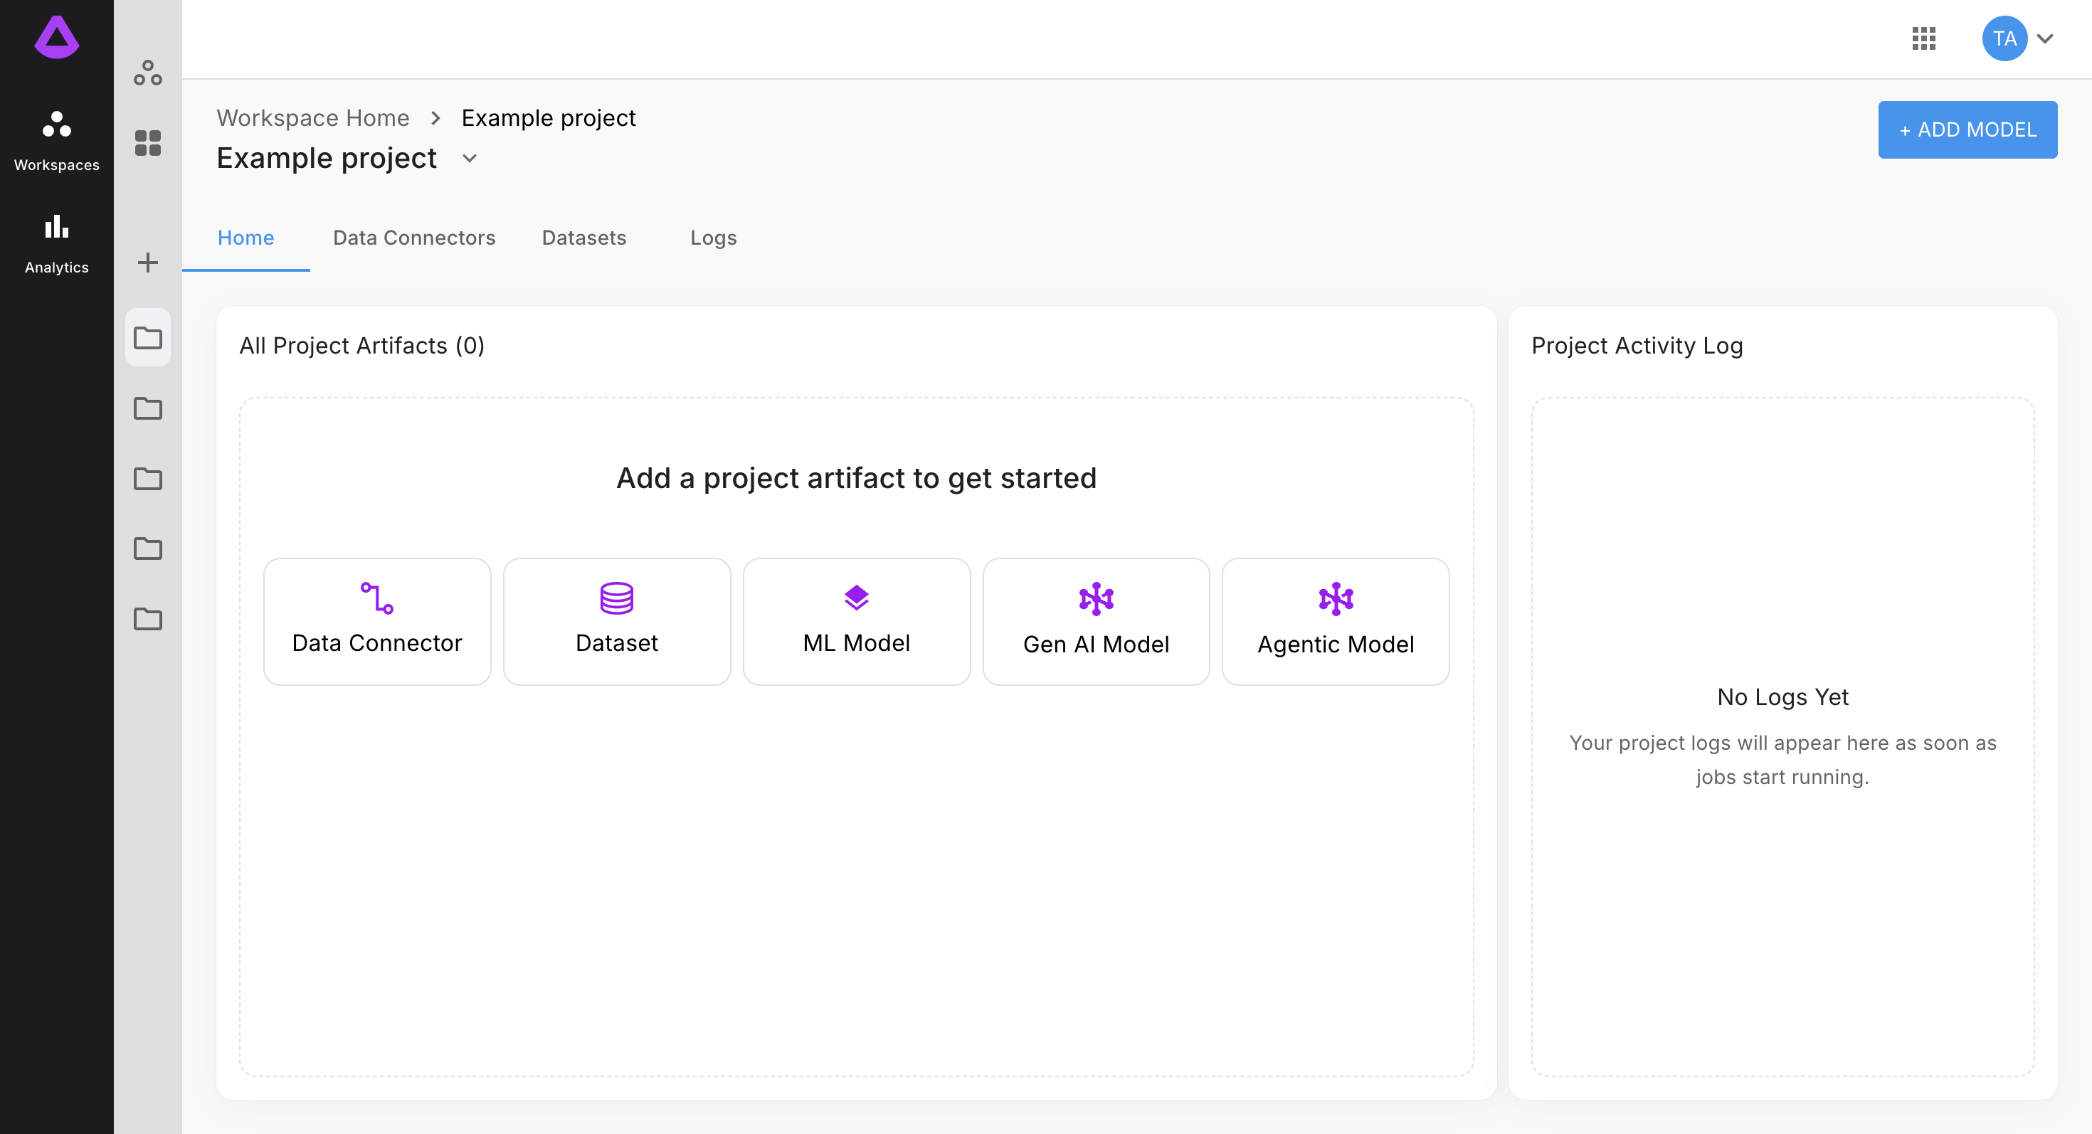Choose the Gen AI Model artifact card
Viewport: 2092px width, 1134px height.
coord(1096,621)
